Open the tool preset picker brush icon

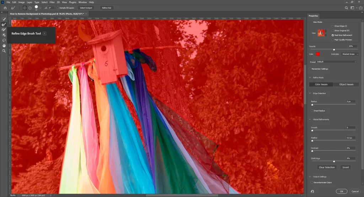point(13,8)
